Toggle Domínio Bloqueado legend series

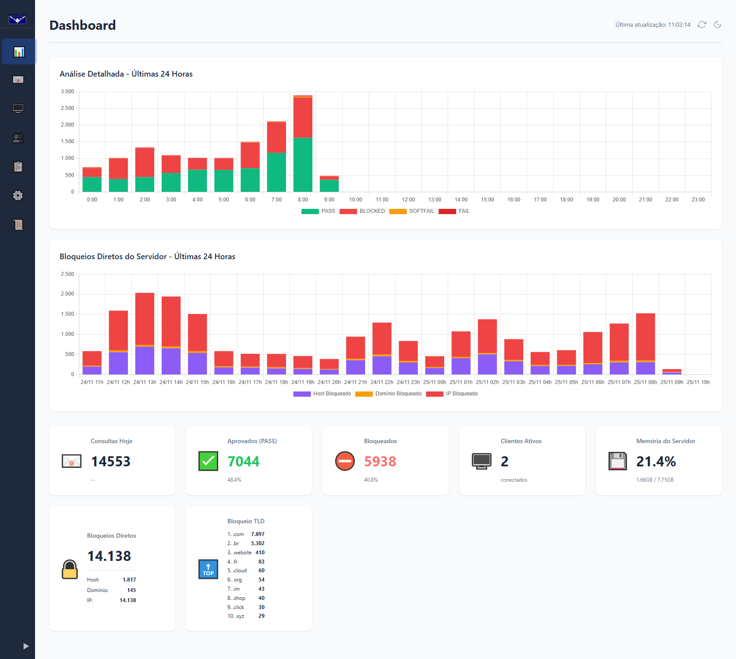coord(389,394)
